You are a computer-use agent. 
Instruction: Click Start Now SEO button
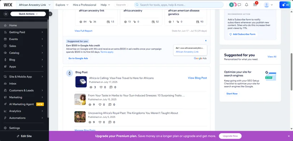pyautogui.click(x=232, y=94)
